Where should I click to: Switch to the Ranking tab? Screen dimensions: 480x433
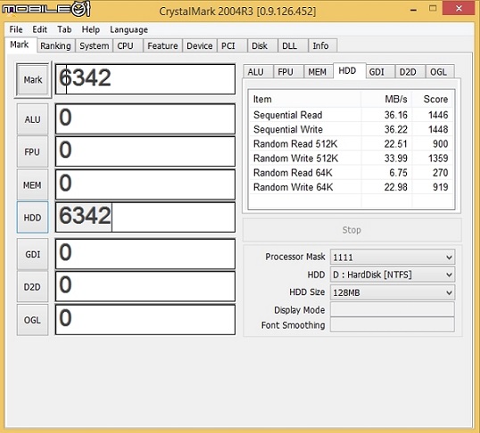tap(55, 45)
